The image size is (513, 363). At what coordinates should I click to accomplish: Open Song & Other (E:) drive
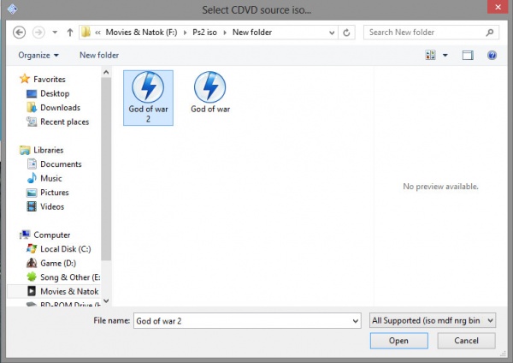70,277
